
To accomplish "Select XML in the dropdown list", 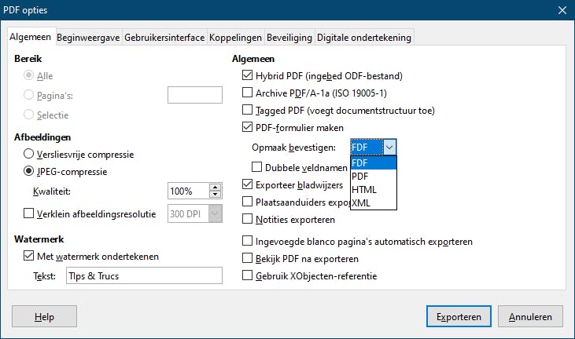I will 362,203.
